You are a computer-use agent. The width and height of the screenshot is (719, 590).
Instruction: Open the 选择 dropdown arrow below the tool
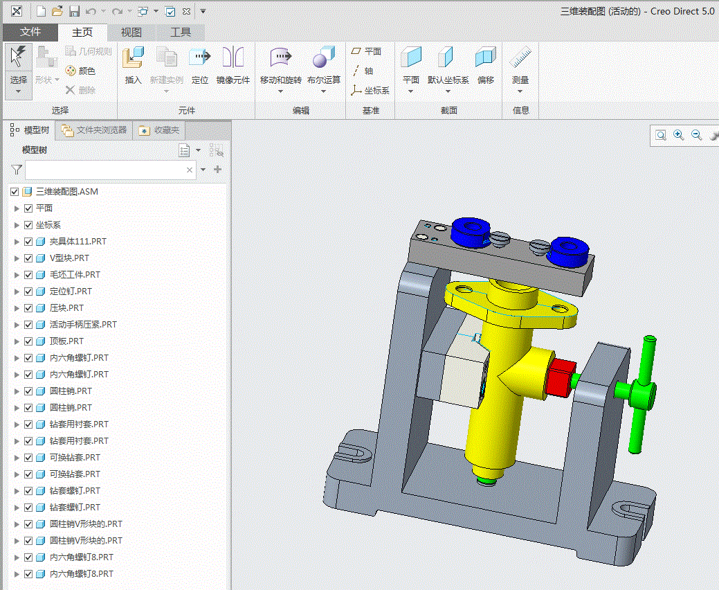[19, 91]
